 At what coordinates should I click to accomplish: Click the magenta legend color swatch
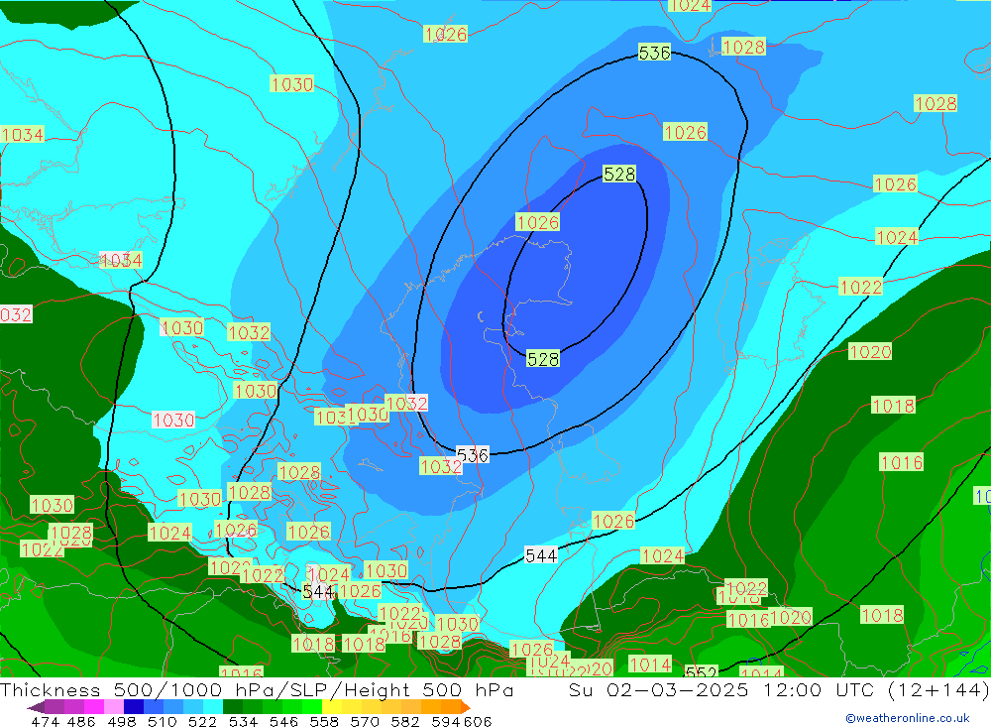coord(92,707)
